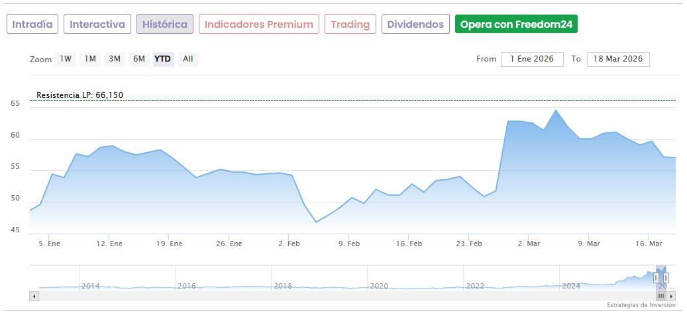Click the right range handle in navigator
This screenshot has width=687, height=315.
(x=666, y=278)
